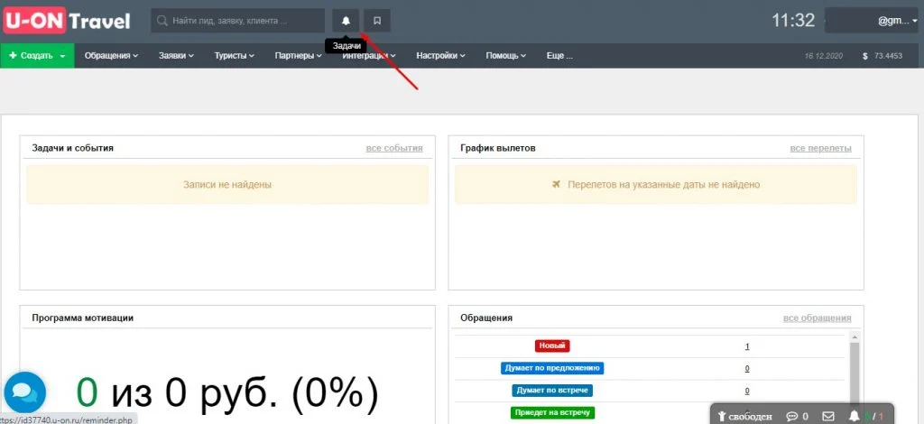
Task: Click the Перелетов на указанные даты не найдено notice
Action: 656,184
